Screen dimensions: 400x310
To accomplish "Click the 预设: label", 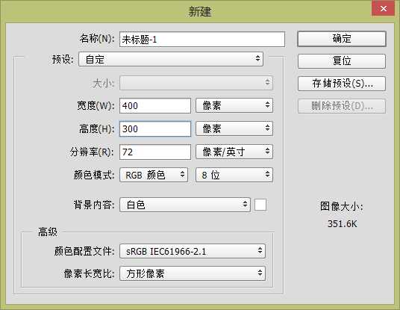I will pos(63,60).
